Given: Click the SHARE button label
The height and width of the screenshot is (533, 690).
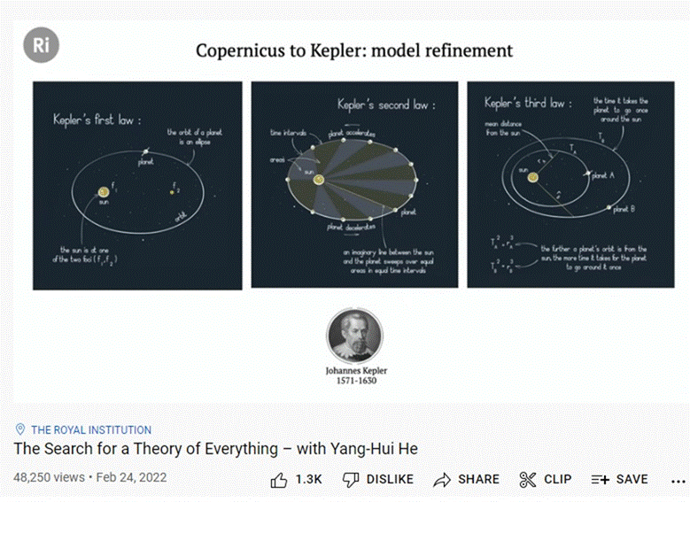Looking at the screenshot, I should pos(479,479).
